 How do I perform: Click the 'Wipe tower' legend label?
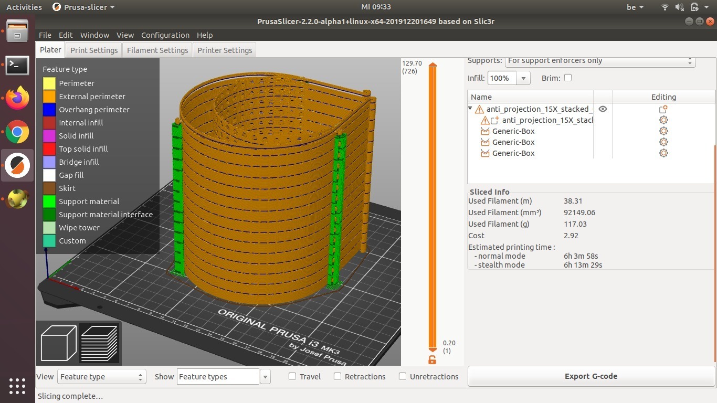[79, 228]
